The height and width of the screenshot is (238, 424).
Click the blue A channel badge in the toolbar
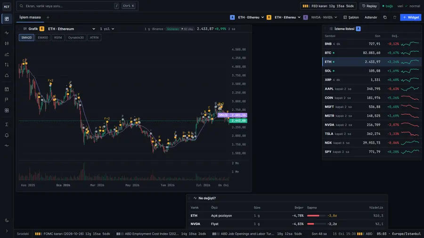click(232, 17)
